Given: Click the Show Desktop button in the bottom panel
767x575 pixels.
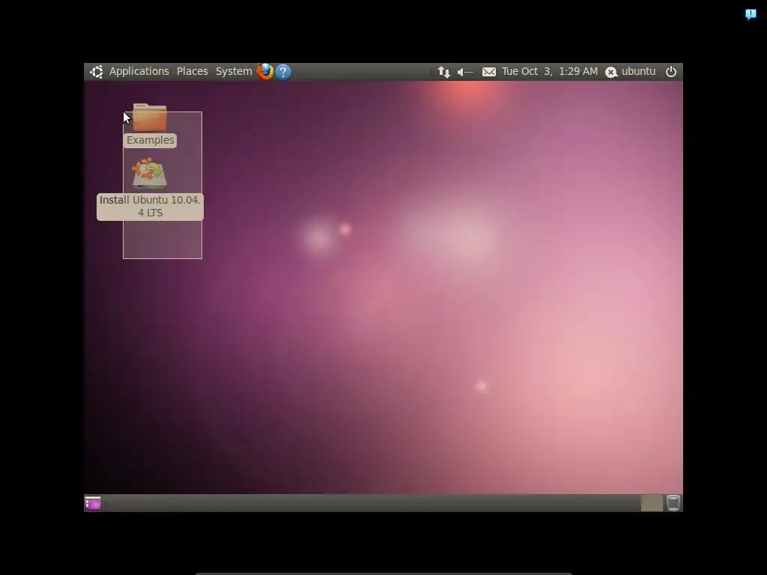Looking at the screenshot, I should point(92,502).
